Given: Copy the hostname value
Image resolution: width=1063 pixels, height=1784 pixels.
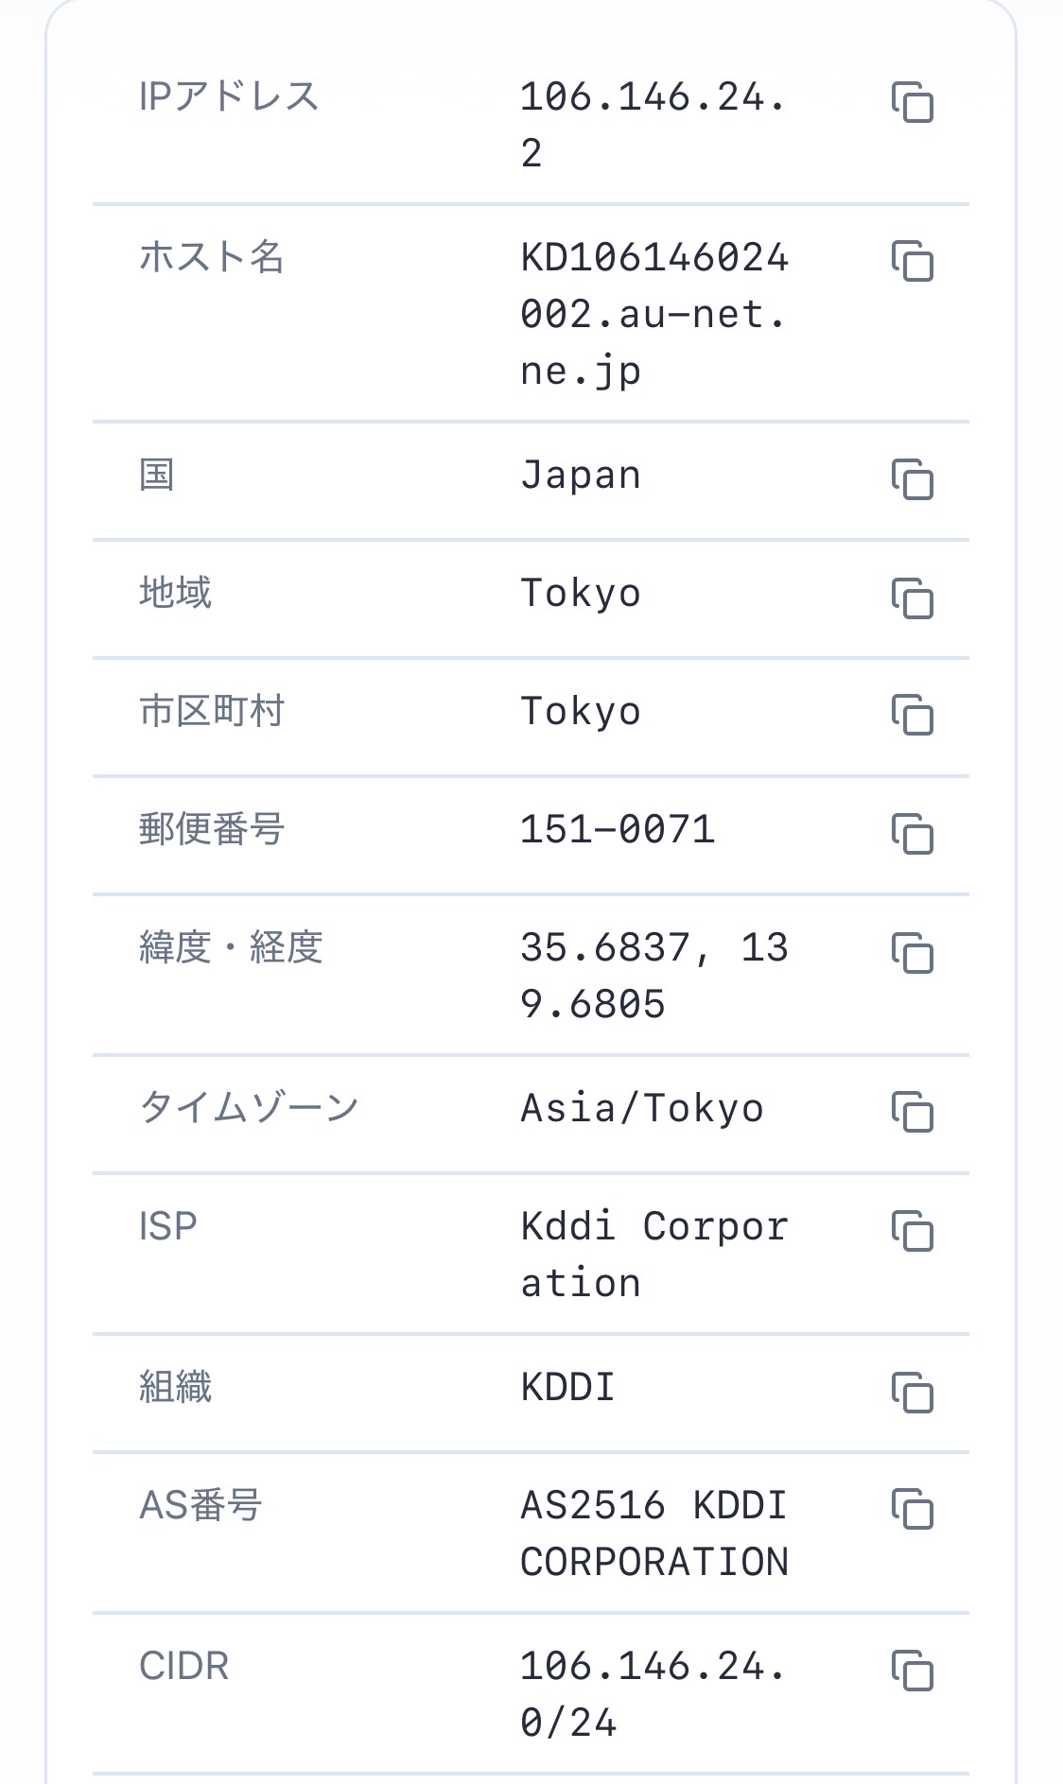Looking at the screenshot, I should coord(912,261).
